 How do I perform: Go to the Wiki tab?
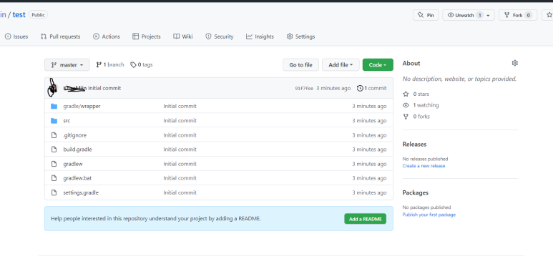(183, 36)
